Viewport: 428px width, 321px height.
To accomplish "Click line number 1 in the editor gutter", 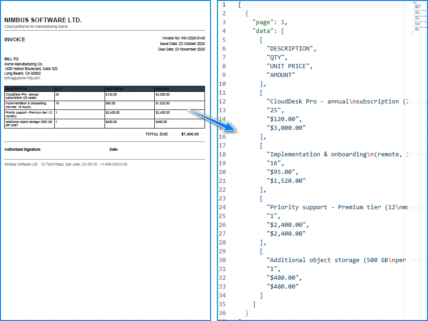I will [x=224, y=5].
